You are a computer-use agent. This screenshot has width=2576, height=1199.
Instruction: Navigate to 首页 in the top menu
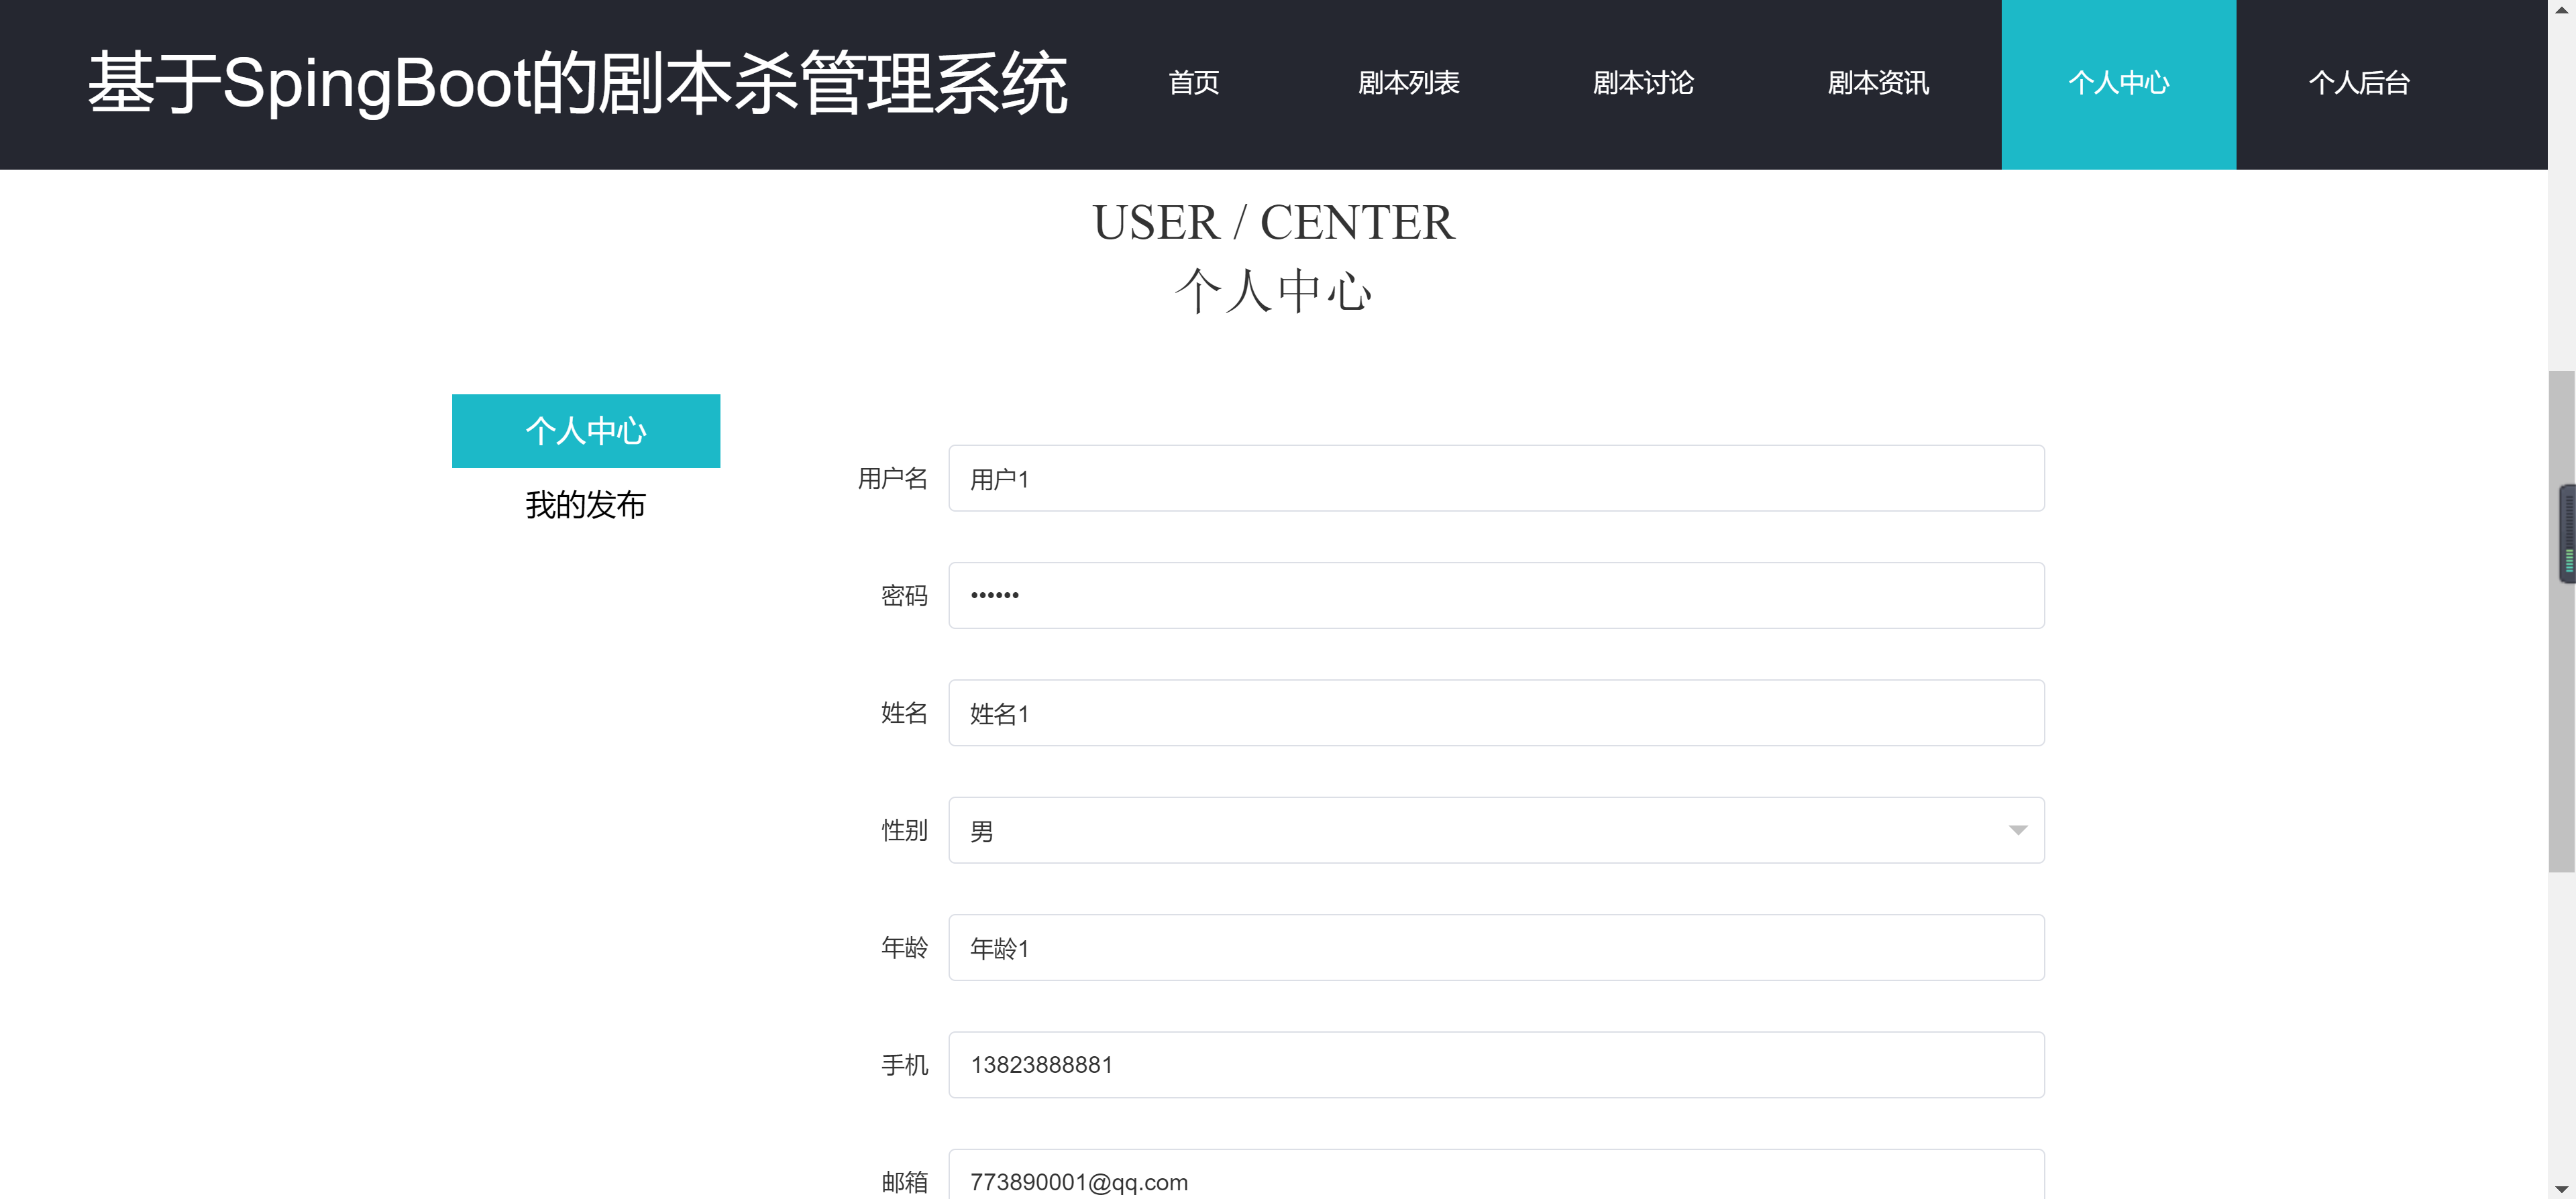[1192, 83]
